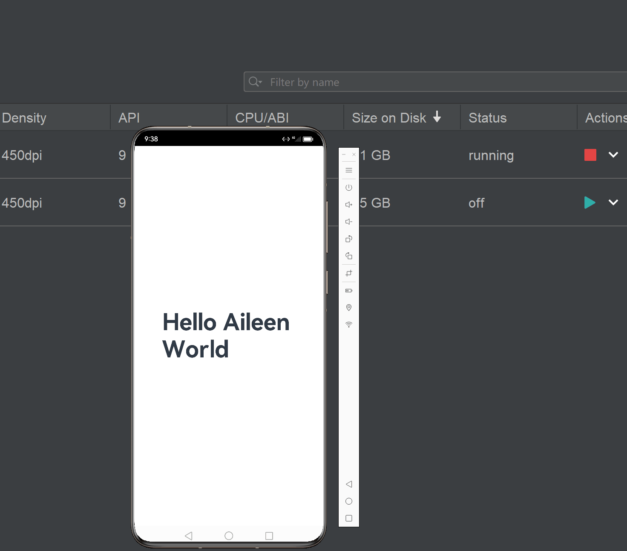Image resolution: width=627 pixels, height=551 pixels.
Task: Sort by Size on Disk column
Action: 402,117
